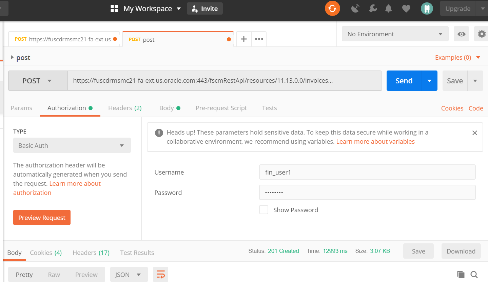Copy response using the copy icon
The height and width of the screenshot is (282, 488).
pyautogui.click(x=460, y=275)
